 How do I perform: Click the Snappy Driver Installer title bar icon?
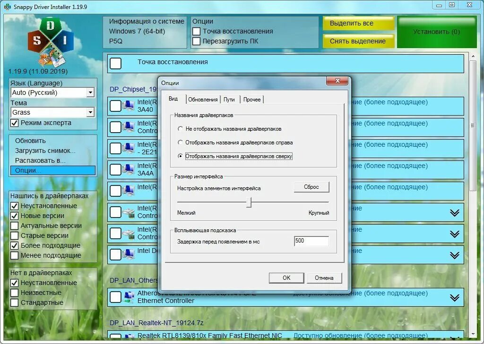[x=7, y=7]
